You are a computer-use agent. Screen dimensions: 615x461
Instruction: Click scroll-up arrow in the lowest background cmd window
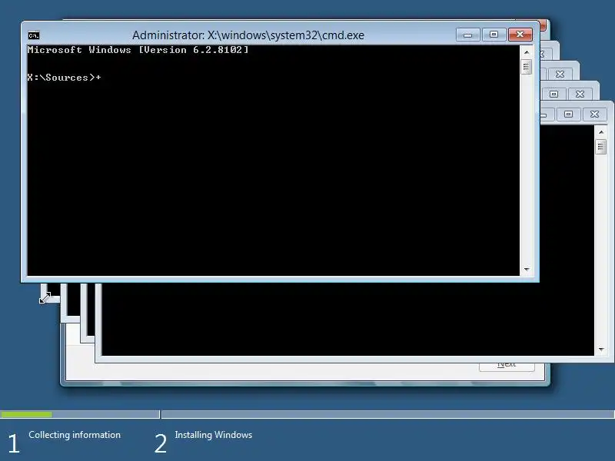(x=601, y=132)
